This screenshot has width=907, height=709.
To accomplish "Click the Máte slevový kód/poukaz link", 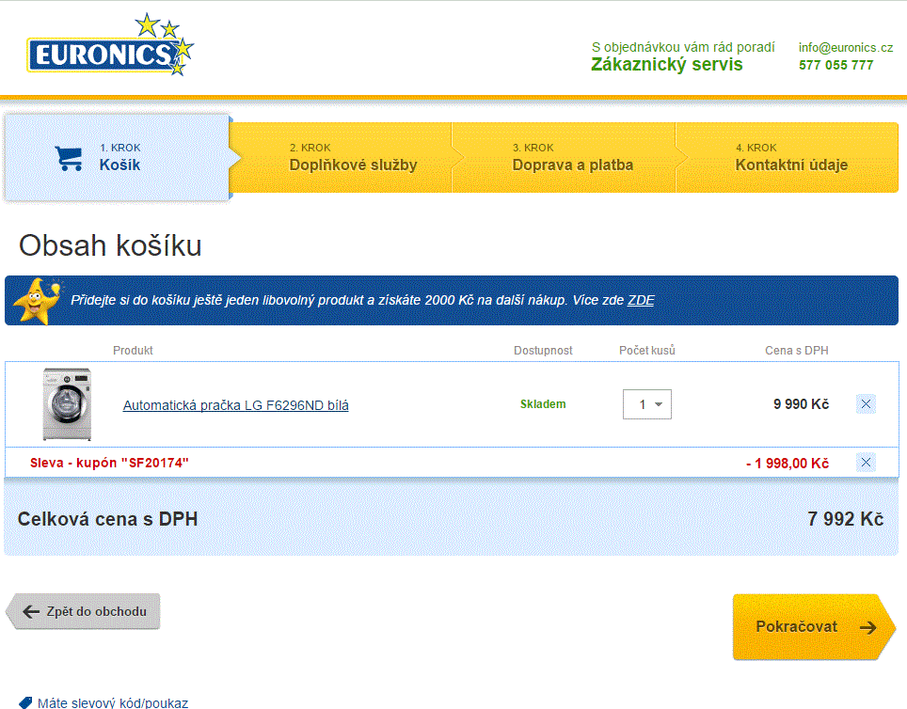I will click(x=113, y=702).
